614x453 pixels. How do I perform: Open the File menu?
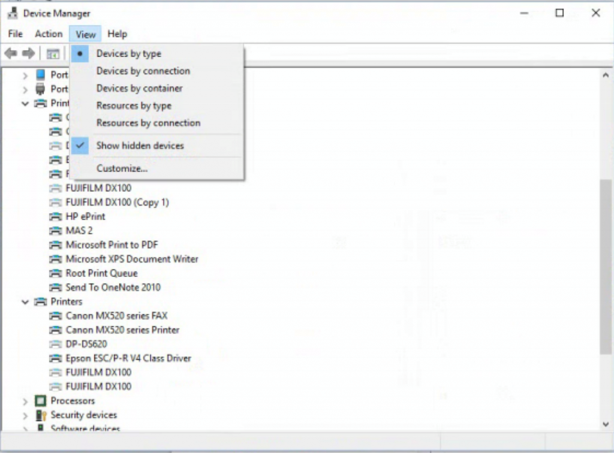click(x=15, y=34)
